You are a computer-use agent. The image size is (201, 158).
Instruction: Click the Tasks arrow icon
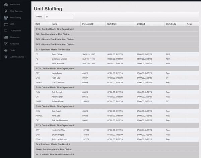click(x=6, y=50)
